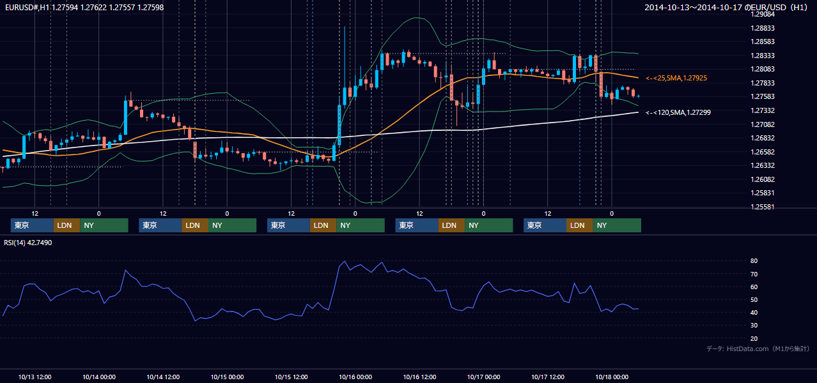Select the white 120 SMA 1.27299 label
This screenshot has height=383, width=817.
678,112
